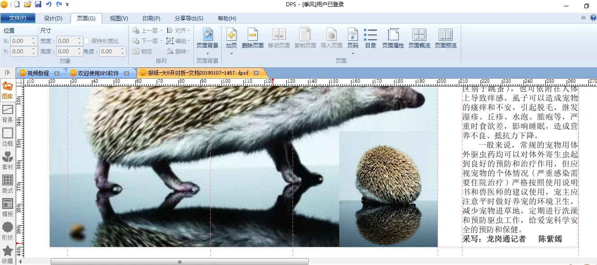Screen dimensions: 597x265
Task: Open the 图库 panel in the sidebar
Action: pyautogui.click(x=7, y=90)
